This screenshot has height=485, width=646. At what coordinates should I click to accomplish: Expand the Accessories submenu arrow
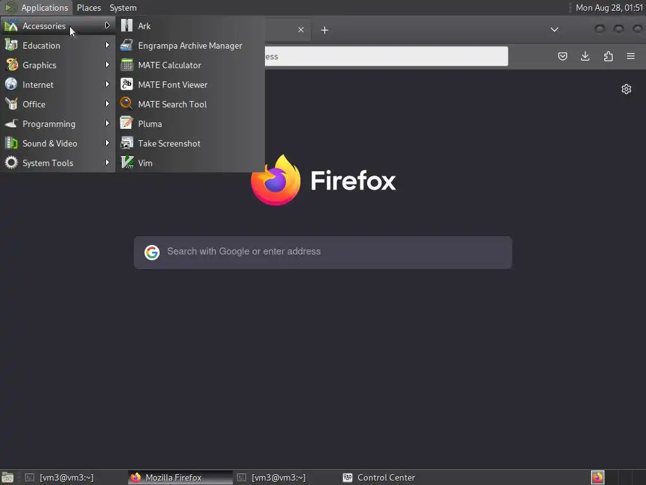click(x=107, y=25)
